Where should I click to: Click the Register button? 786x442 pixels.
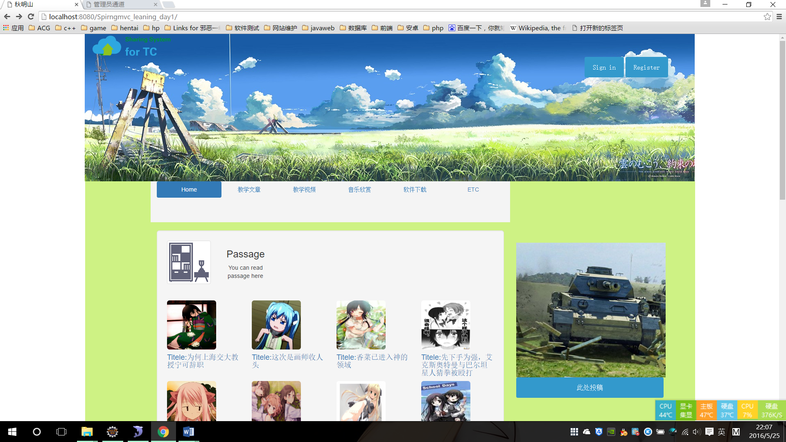[646, 68]
